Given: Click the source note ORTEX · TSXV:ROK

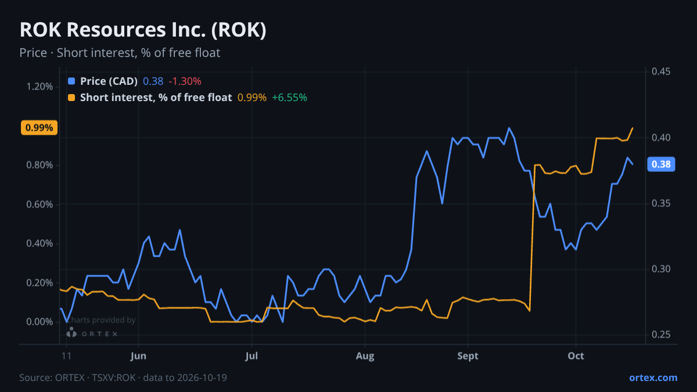Looking at the screenshot, I should (x=123, y=377).
